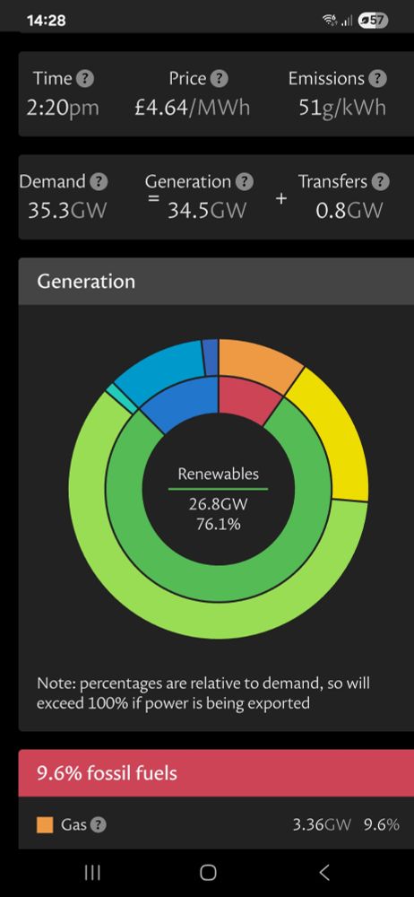The width and height of the screenshot is (414, 897).
Task: Tap the orange Gas legend color square
Action: tap(45, 825)
